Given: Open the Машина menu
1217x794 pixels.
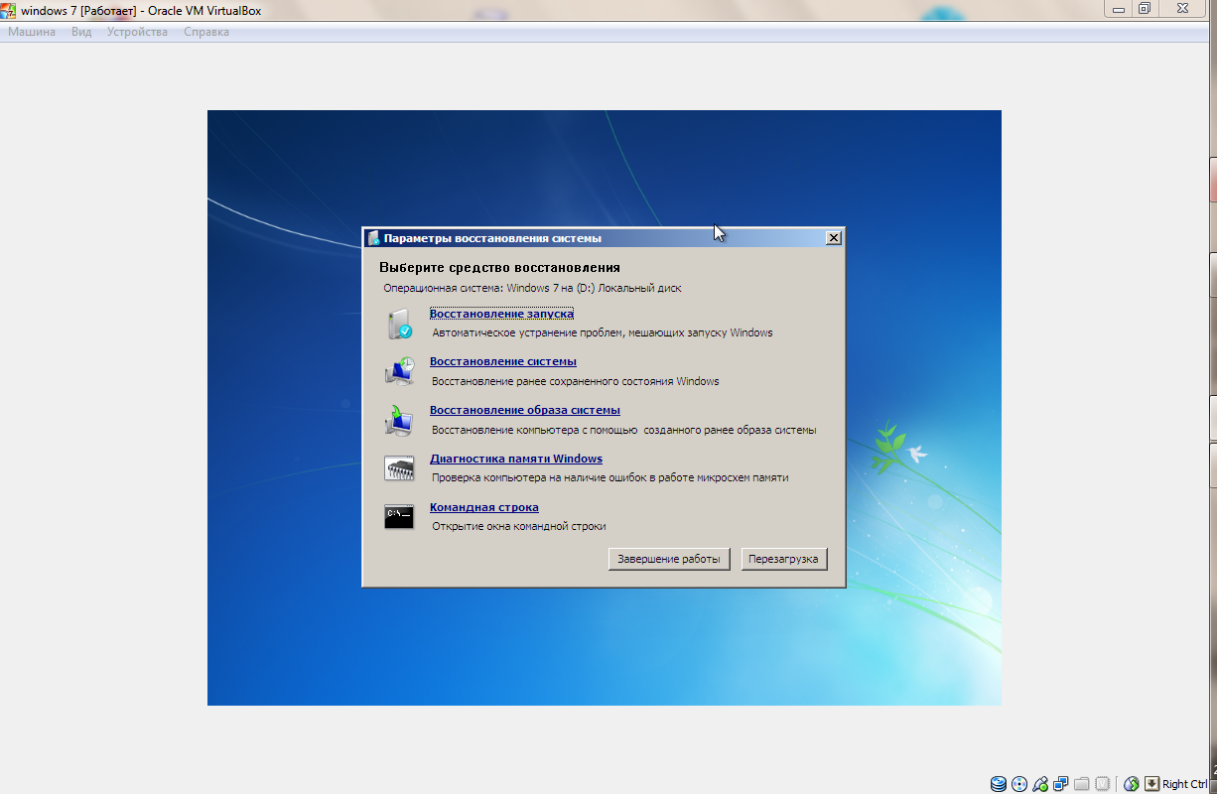Looking at the screenshot, I should click(32, 32).
